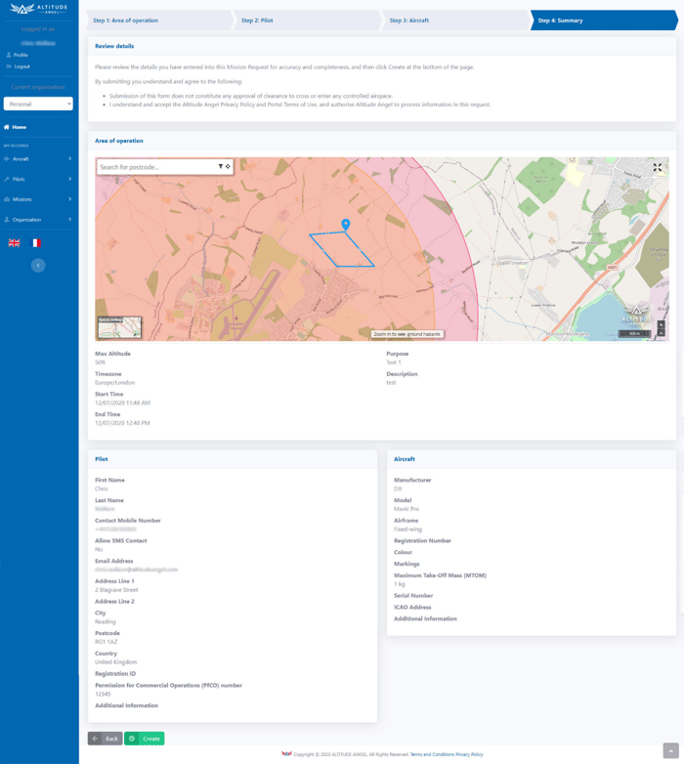Toggle fullscreen map view icon

click(x=658, y=167)
